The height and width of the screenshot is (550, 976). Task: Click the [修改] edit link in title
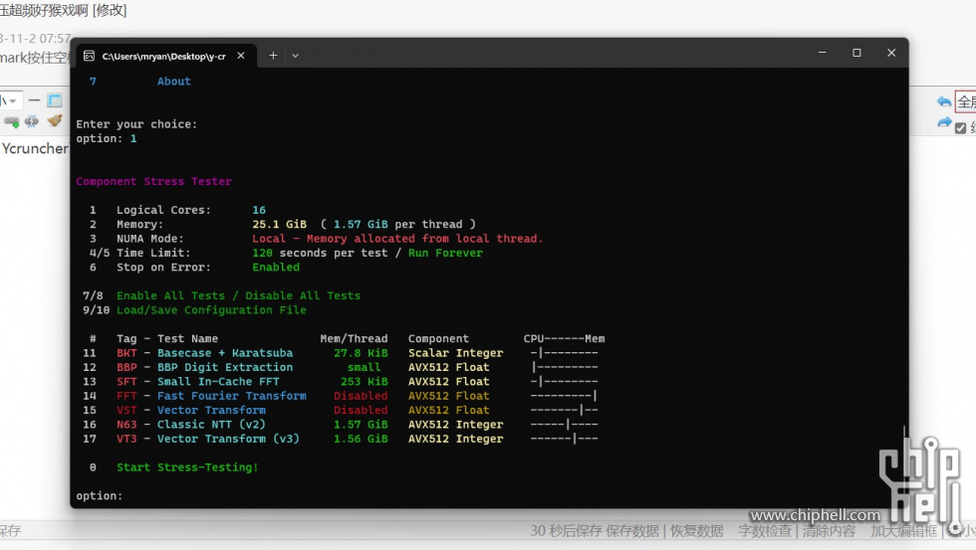point(110,10)
